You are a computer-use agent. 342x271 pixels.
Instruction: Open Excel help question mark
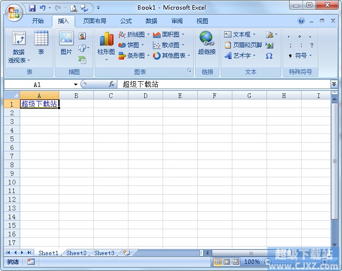(301, 21)
